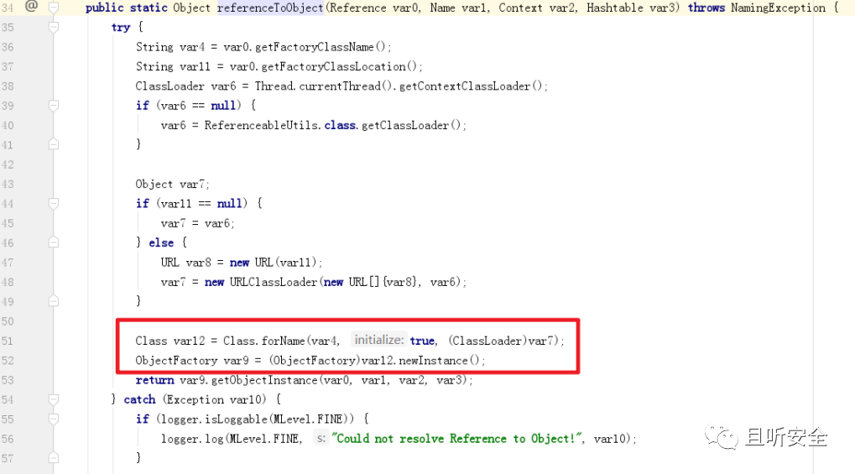Screen dimensions: 855x474
Task: Click line number 56 in the gutter
Action: (x=8, y=439)
